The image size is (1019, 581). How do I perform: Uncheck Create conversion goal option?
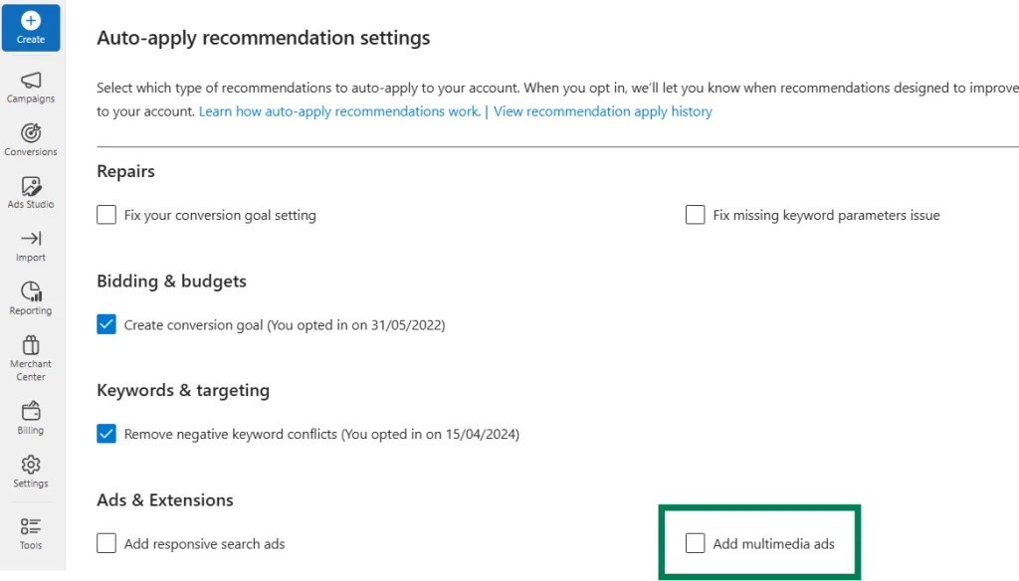[x=106, y=324]
